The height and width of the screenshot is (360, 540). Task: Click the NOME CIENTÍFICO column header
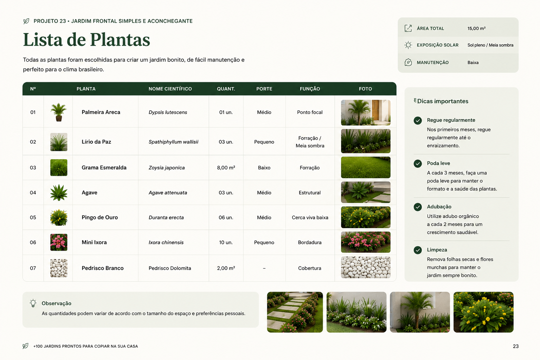coord(170,89)
